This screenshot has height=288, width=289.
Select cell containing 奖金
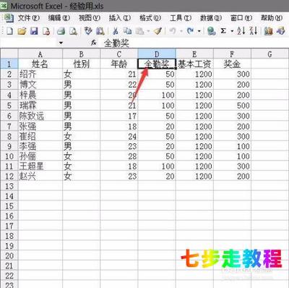(x=232, y=64)
